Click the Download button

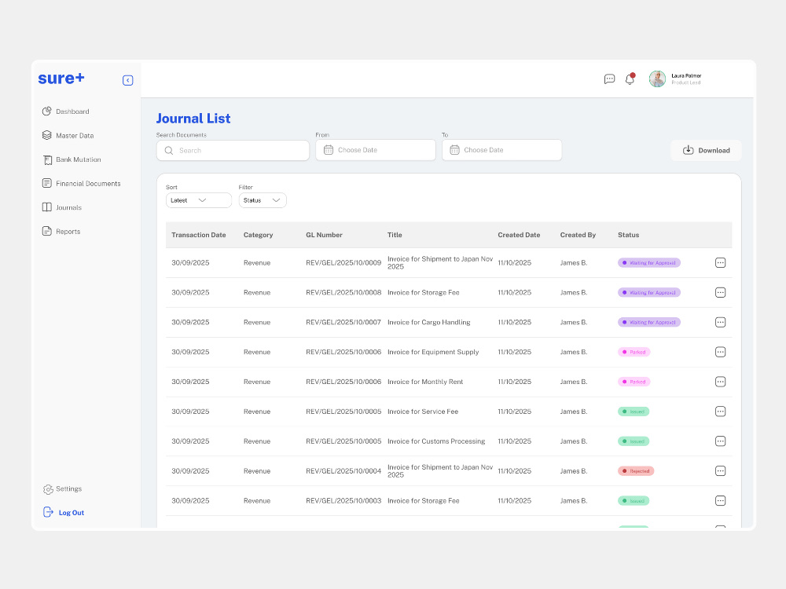(x=706, y=150)
